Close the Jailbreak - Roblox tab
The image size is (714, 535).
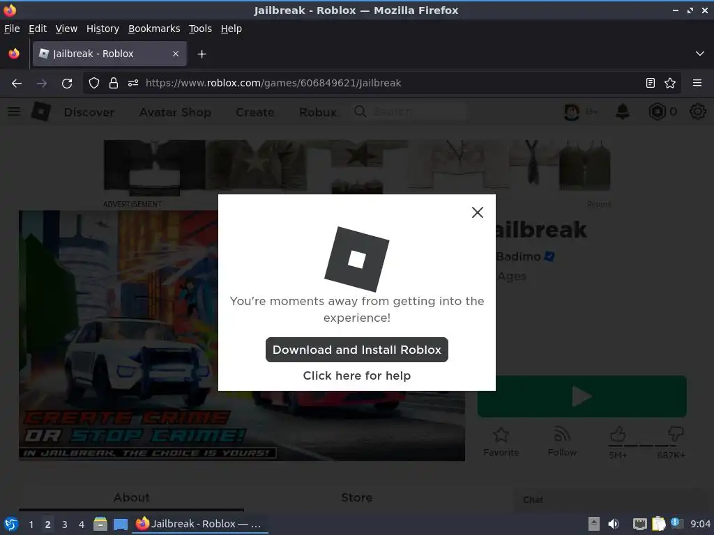[176, 54]
